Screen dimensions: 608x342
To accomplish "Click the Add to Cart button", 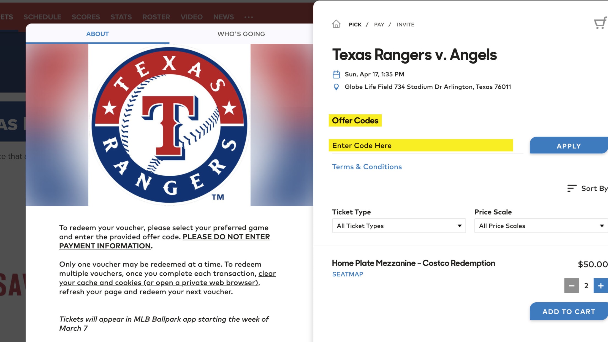I will [x=569, y=311].
